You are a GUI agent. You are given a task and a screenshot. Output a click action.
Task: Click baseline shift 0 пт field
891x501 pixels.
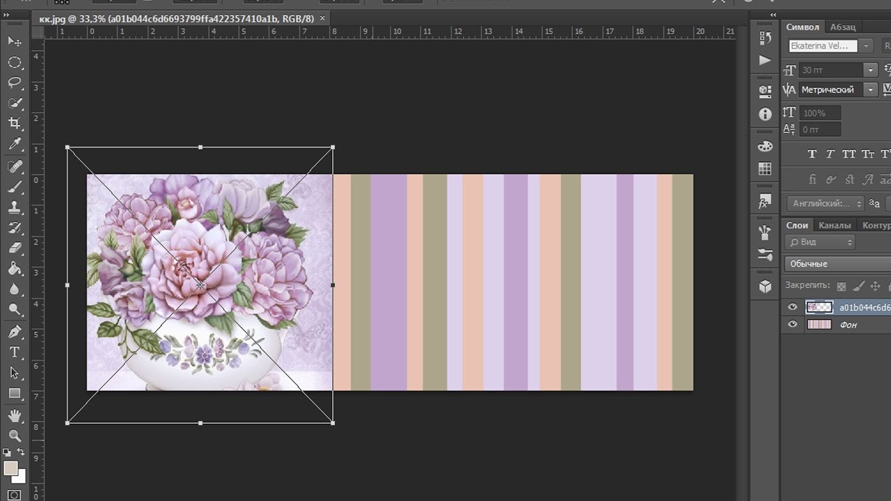[x=820, y=129]
